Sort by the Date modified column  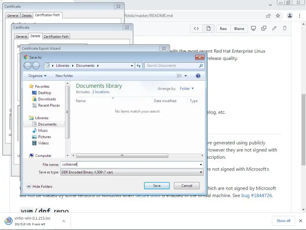[165, 101]
